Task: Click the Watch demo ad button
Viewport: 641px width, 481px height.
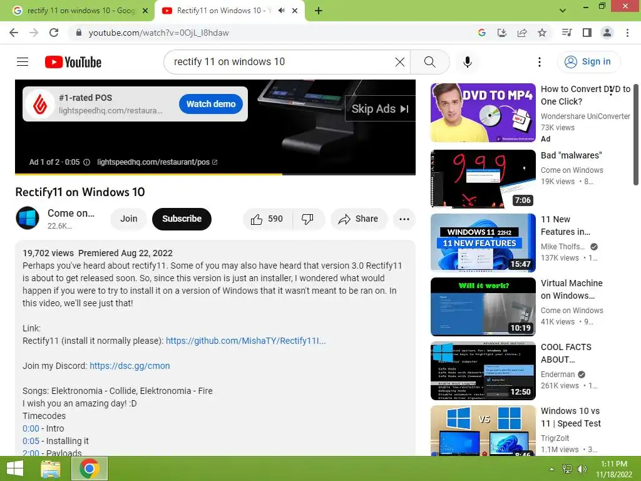Action: pyautogui.click(x=211, y=104)
